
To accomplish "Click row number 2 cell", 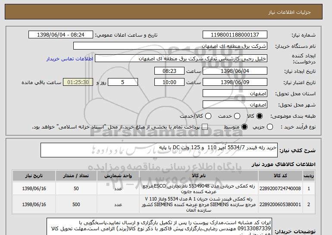I will 309,204.
